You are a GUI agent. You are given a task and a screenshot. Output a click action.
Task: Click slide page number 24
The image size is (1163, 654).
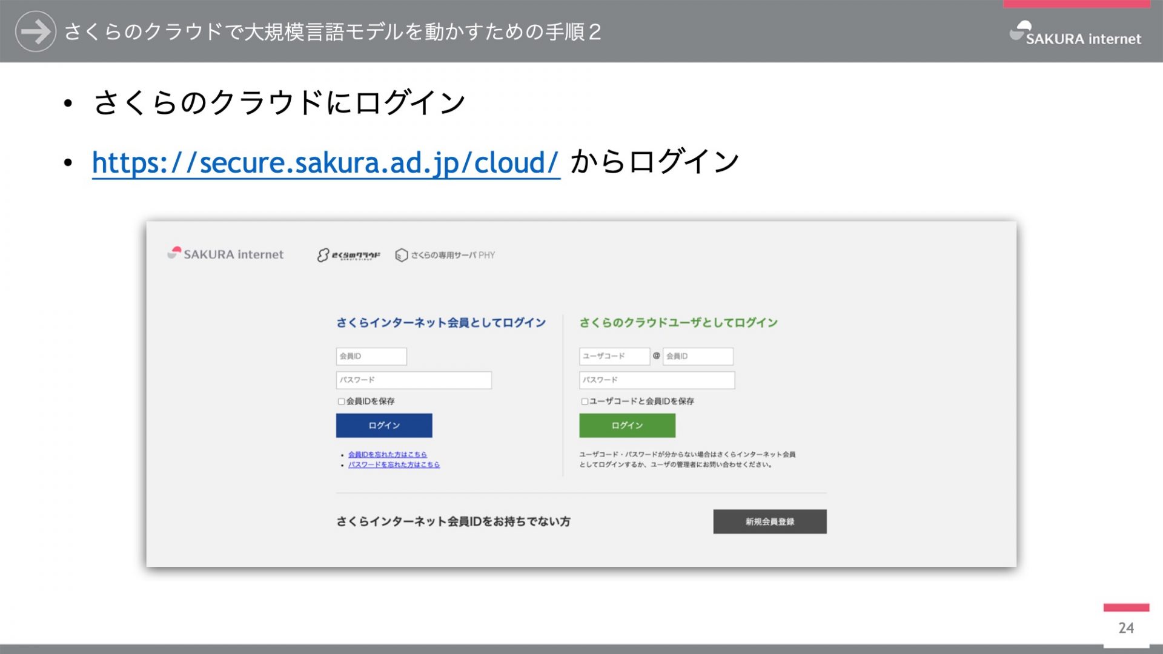[1126, 628]
